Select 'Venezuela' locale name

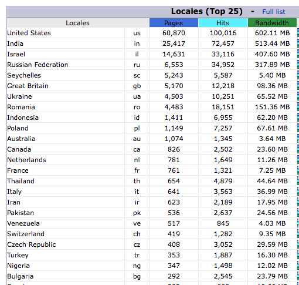(23, 223)
